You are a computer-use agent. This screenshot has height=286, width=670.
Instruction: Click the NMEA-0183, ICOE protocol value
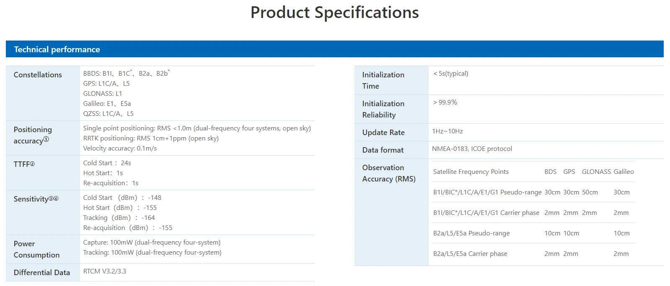(x=472, y=149)
